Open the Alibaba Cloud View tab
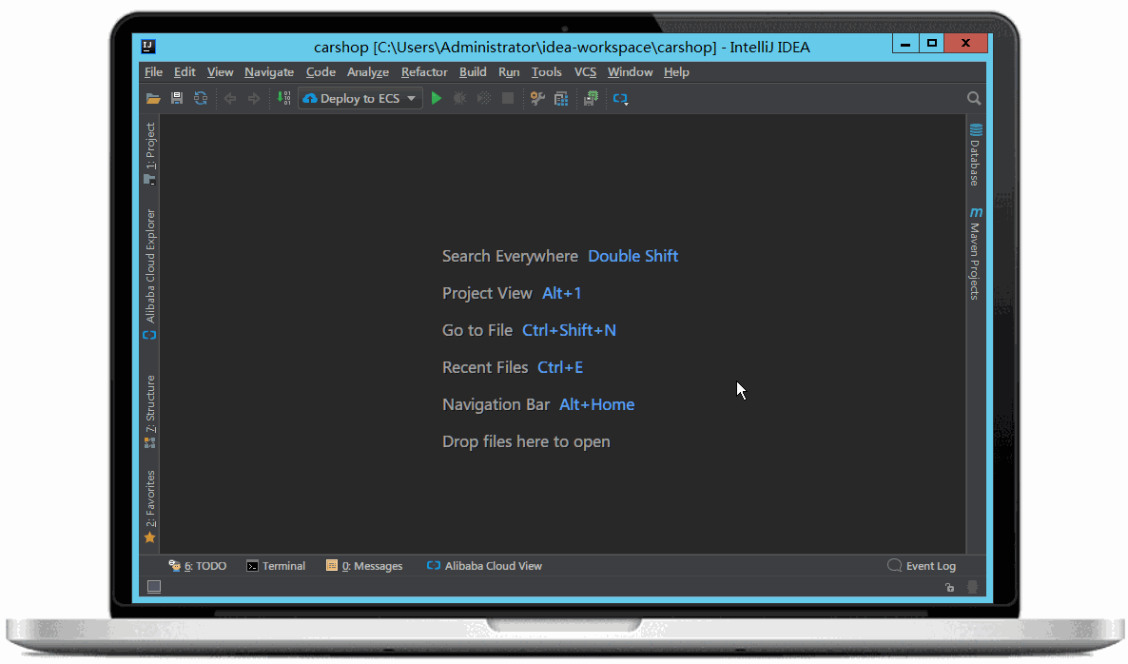Screen dimensions: 1128x664 click(484, 566)
